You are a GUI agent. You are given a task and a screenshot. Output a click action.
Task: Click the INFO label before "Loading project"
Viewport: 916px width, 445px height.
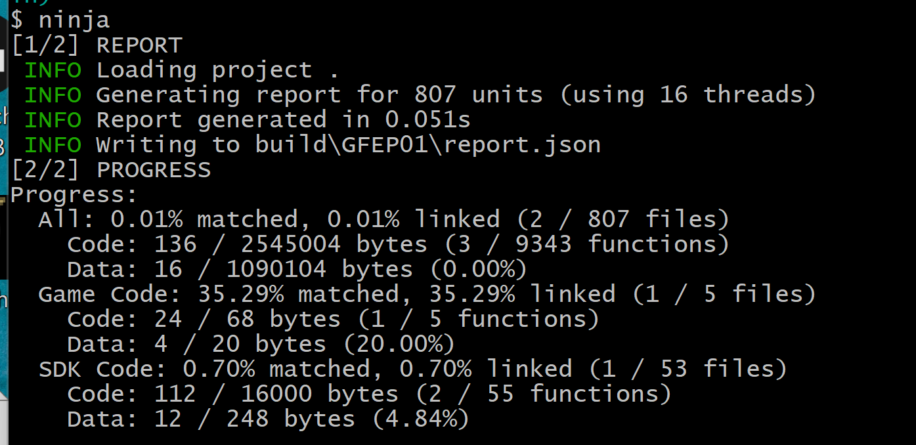point(53,70)
